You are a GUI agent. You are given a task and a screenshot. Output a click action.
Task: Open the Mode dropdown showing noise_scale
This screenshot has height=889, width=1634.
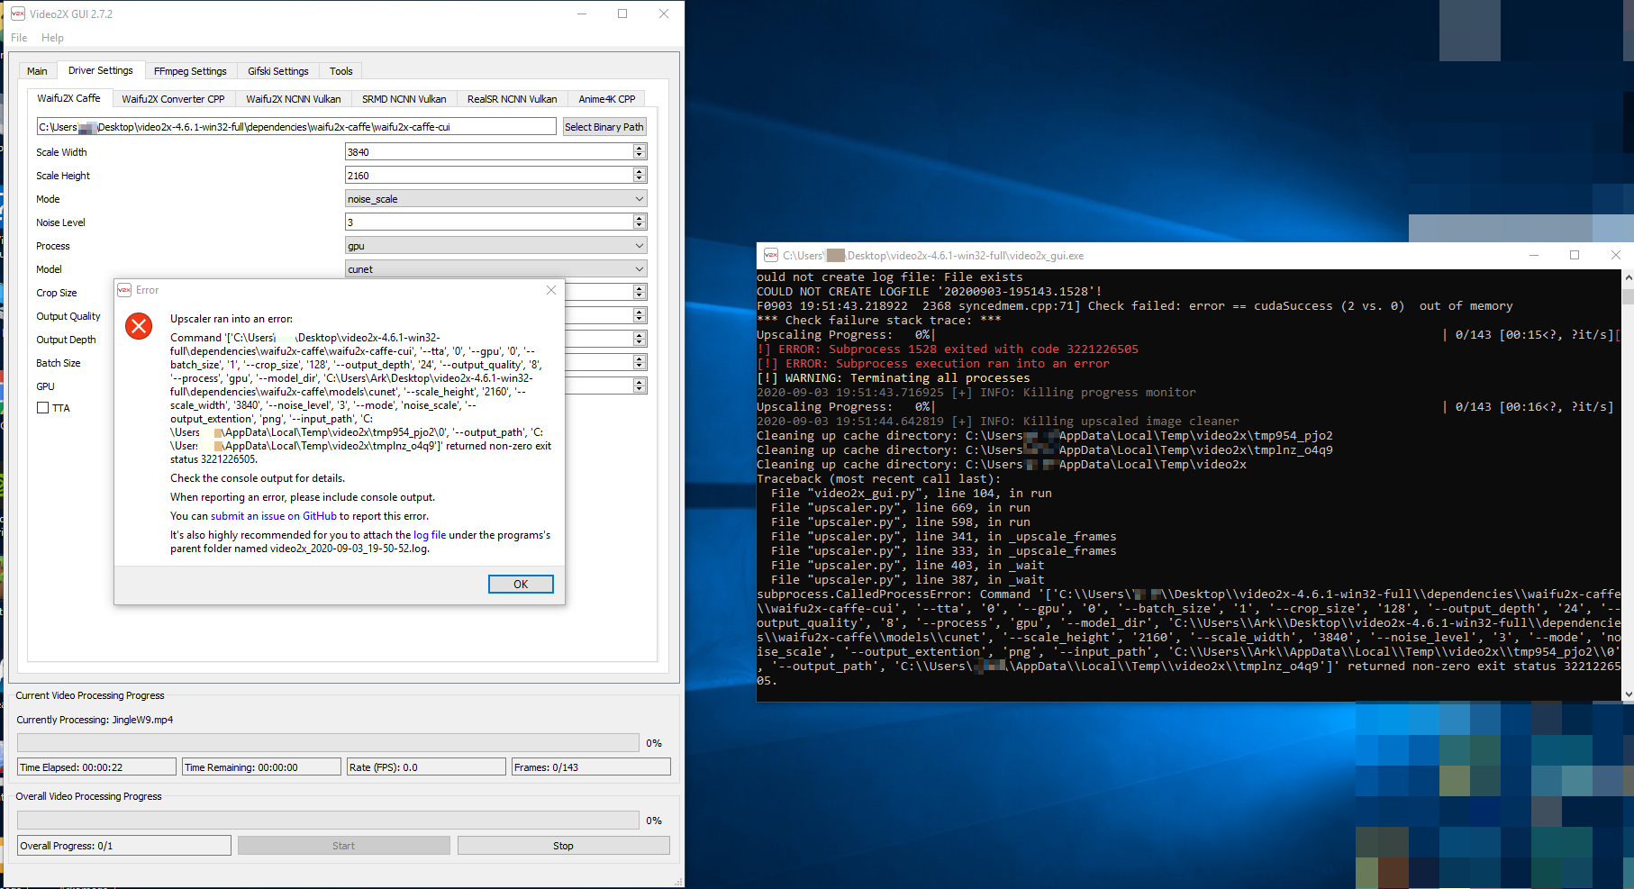point(495,199)
